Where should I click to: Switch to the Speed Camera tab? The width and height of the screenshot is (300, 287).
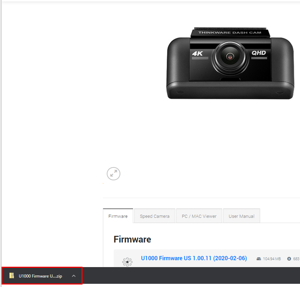[154, 216]
